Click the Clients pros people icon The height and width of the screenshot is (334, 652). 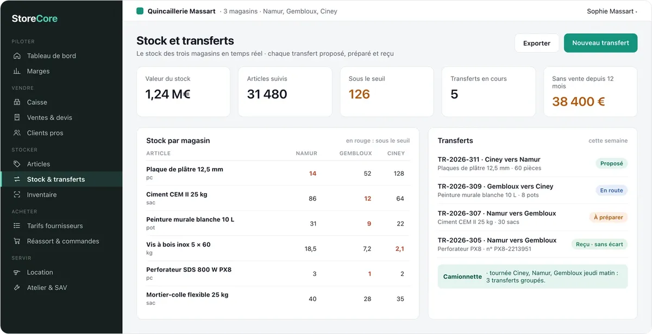[x=17, y=133]
